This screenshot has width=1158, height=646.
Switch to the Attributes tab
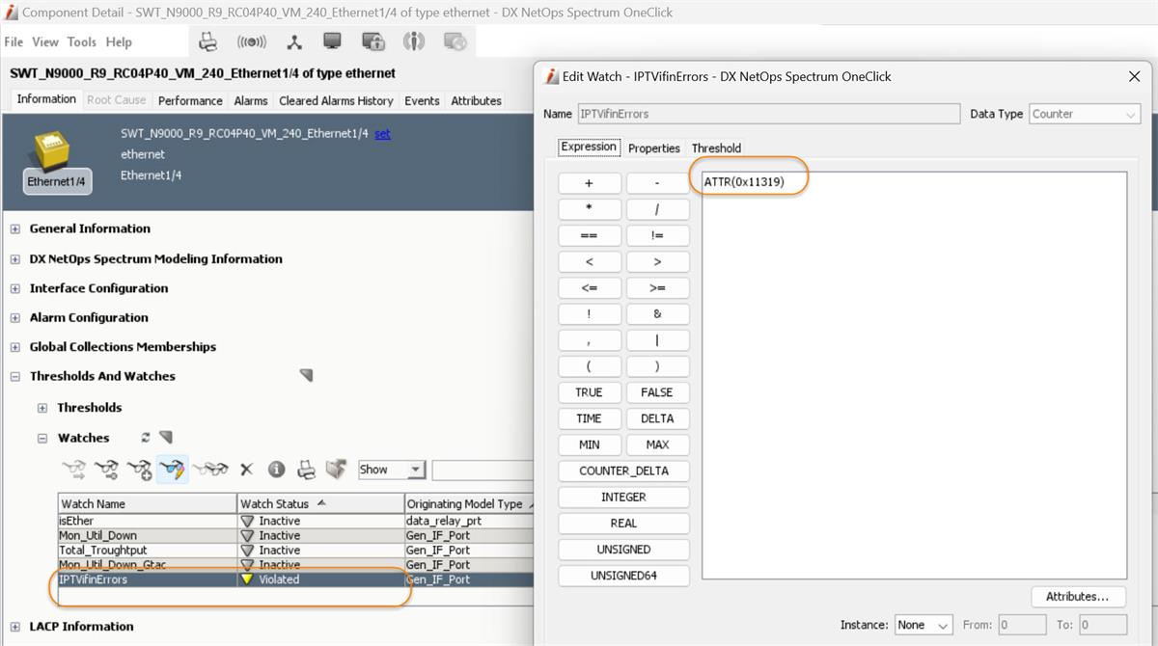coord(476,100)
